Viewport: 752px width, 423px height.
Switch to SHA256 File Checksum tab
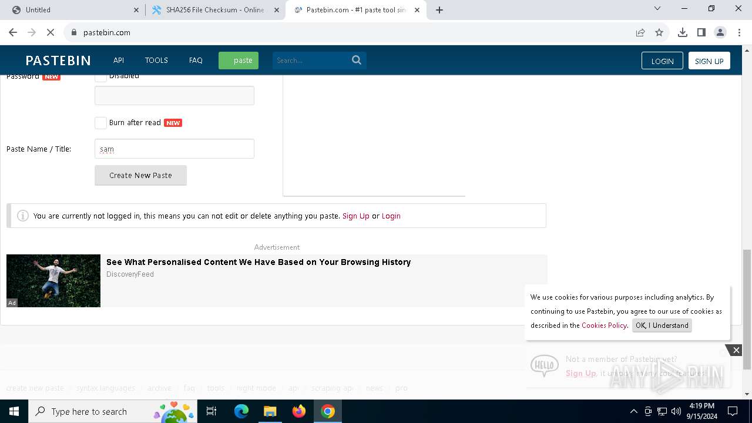pyautogui.click(x=215, y=10)
